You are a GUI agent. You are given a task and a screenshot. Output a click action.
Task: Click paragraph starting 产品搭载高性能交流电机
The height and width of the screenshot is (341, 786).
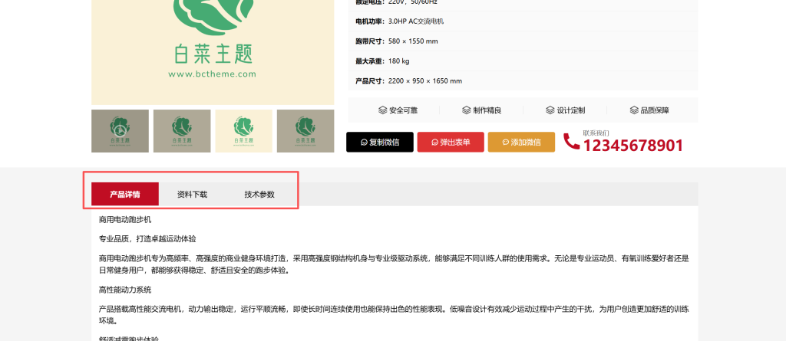(x=394, y=315)
